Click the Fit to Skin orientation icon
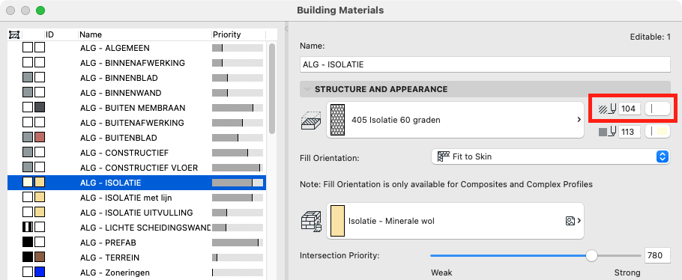Image resolution: width=682 pixels, height=280 pixels. tap(443, 156)
